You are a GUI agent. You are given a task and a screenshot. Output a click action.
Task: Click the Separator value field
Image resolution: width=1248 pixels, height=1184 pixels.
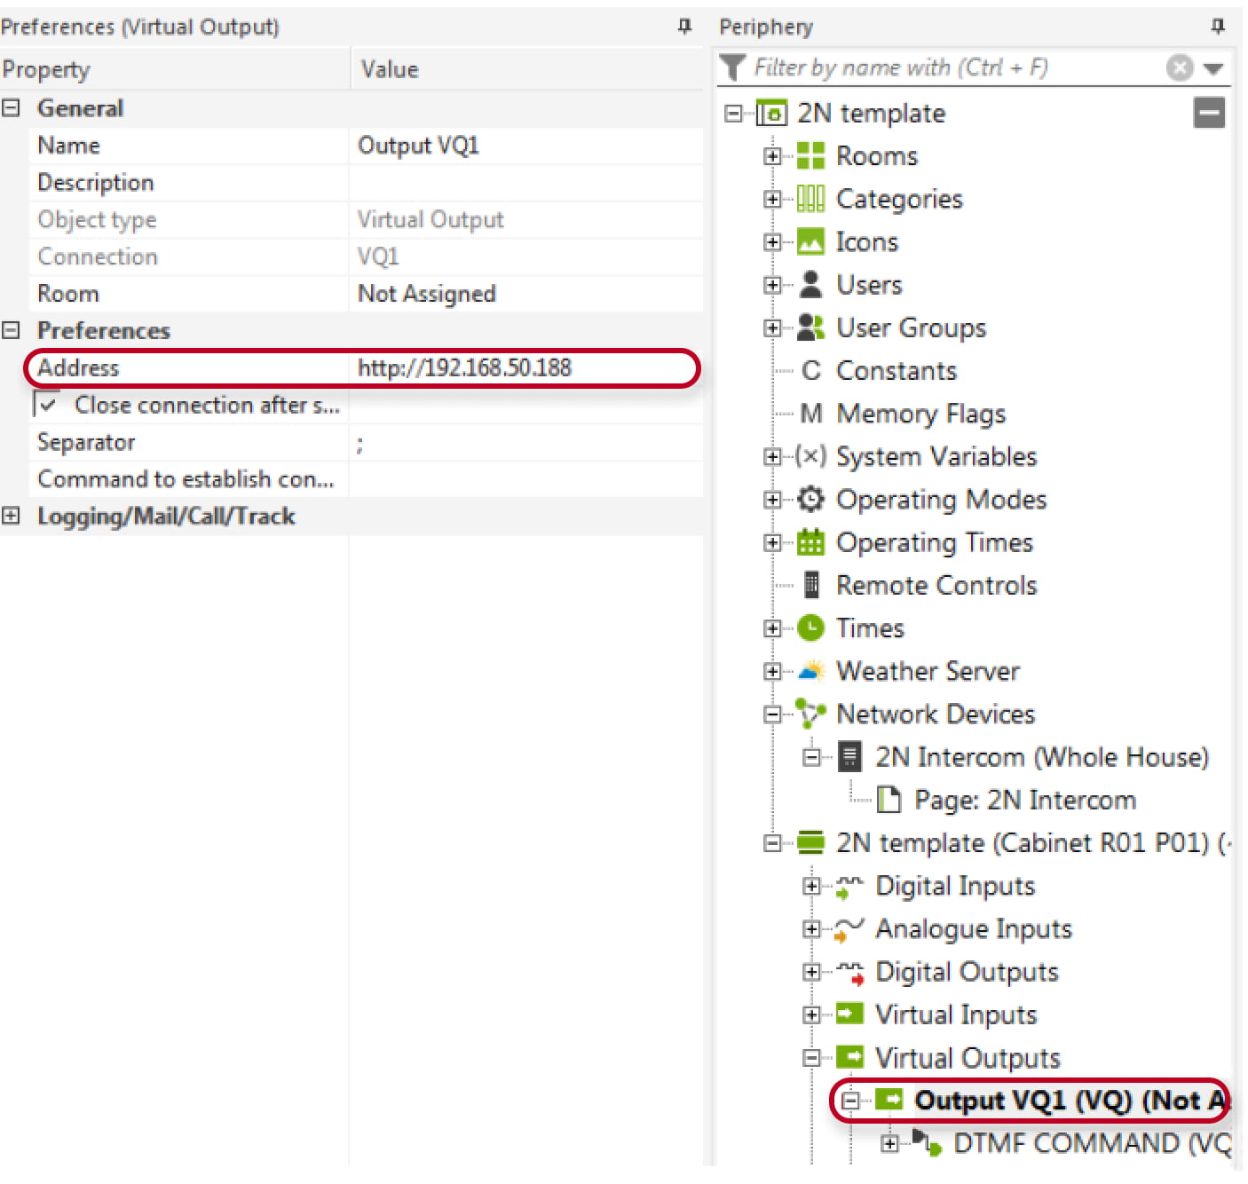pyautogui.click(x=526, y=442)
